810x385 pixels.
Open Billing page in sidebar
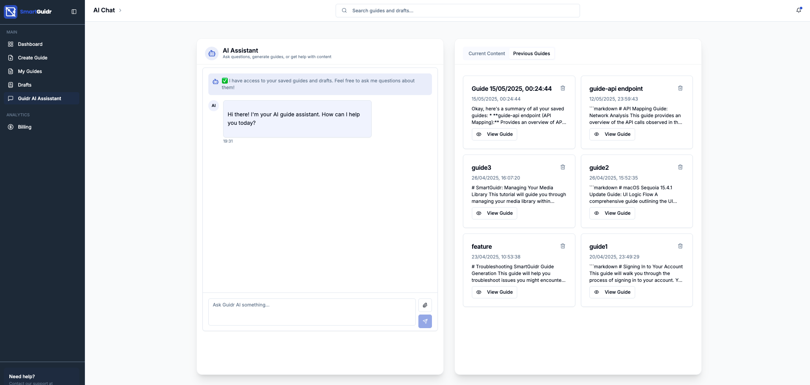point(42,127)
